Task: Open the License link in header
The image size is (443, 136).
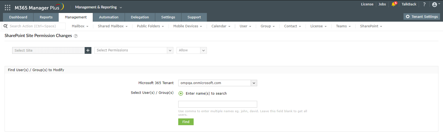Action: (367, 4)
